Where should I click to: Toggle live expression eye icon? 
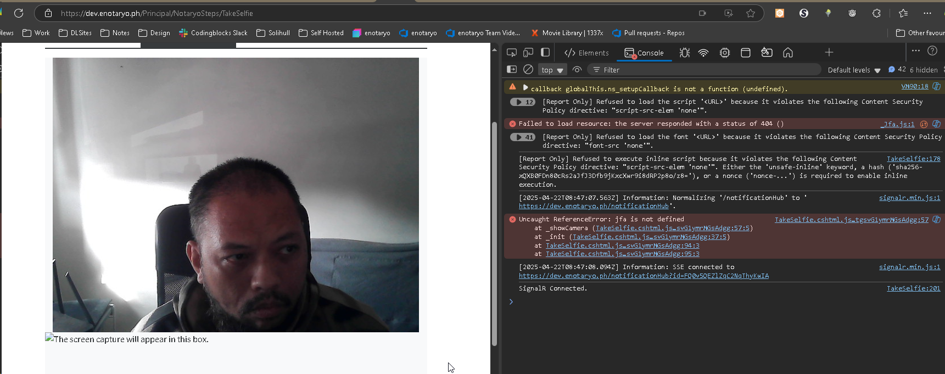pyautogui.click(x=577, y=70)
